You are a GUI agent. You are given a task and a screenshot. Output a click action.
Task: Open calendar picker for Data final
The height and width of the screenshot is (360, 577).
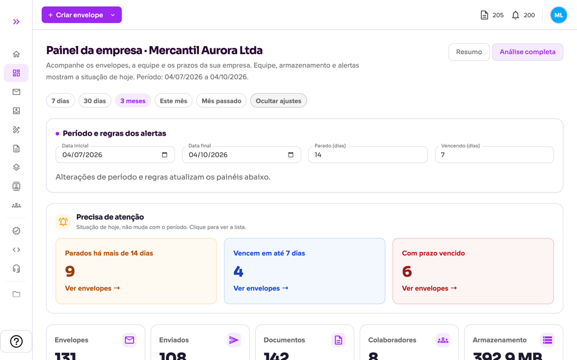(291, 155)
